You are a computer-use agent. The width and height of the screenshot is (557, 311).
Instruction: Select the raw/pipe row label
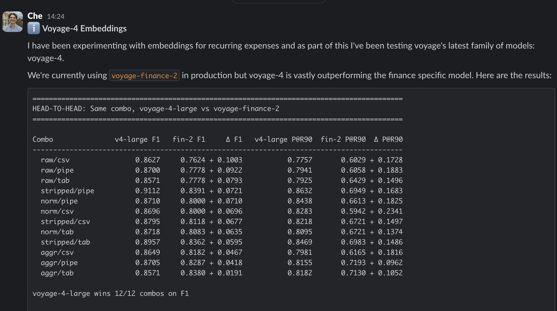[x=57, y=170]
